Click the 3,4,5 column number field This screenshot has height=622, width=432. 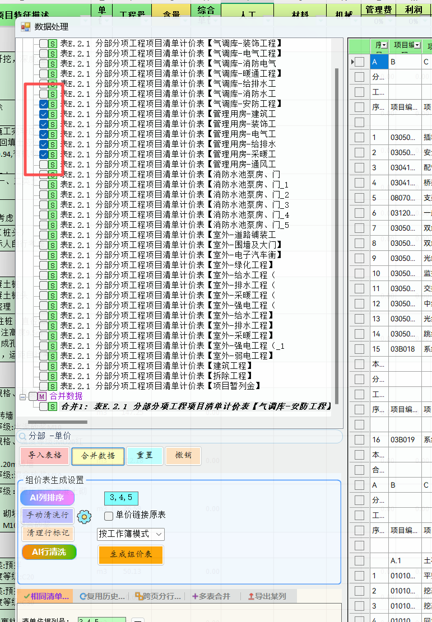[x=121, y=498]
